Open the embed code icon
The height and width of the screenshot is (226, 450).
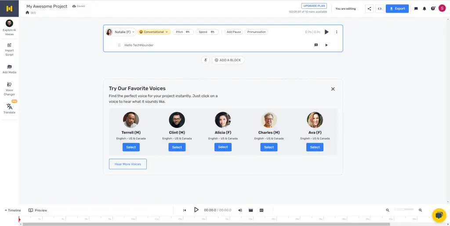[379, 8]
